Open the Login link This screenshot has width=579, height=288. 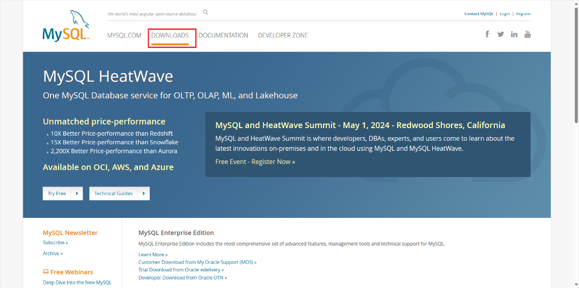tap(505, 14)
